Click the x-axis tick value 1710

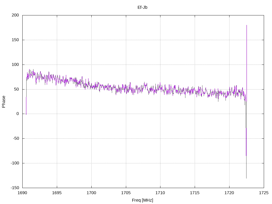click(x=160, y=193)
